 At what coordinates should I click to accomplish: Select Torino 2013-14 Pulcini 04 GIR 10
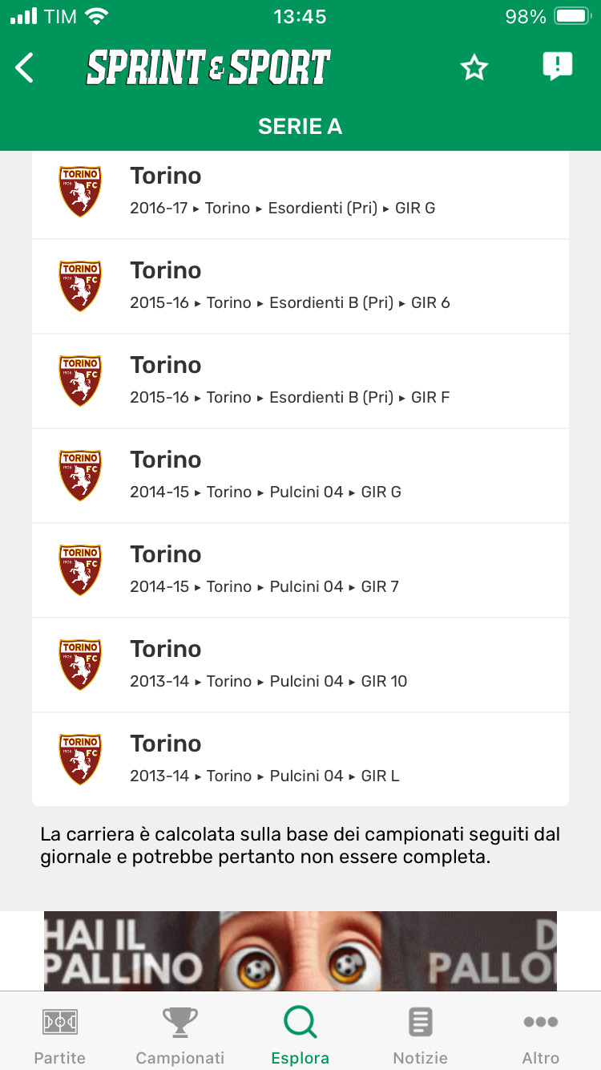click(x=300, y=665)
